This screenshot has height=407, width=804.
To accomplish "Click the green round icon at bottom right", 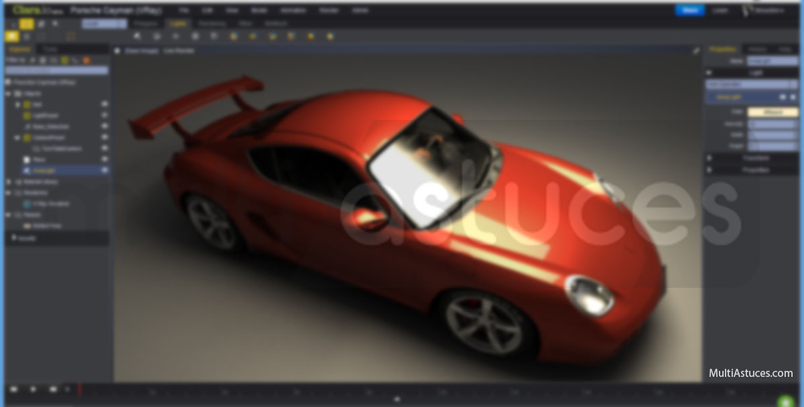I will tap(785, 400).
